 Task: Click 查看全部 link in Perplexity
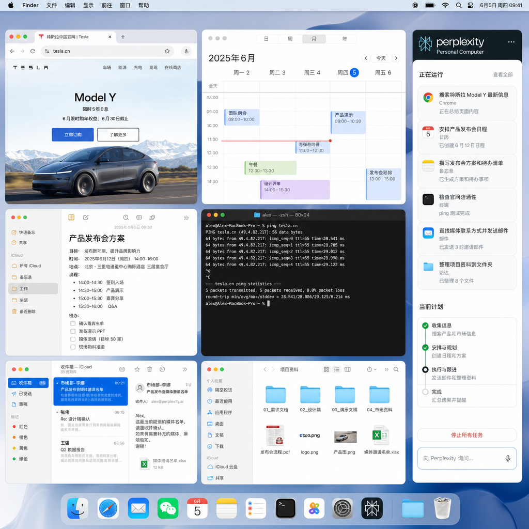(503, 74)
